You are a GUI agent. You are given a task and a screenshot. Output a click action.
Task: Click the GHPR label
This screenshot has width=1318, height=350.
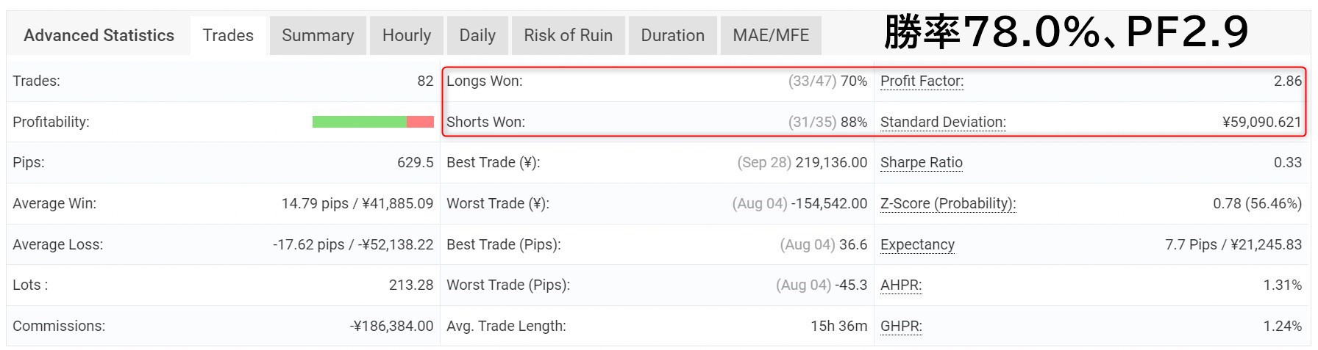[901, 327]
